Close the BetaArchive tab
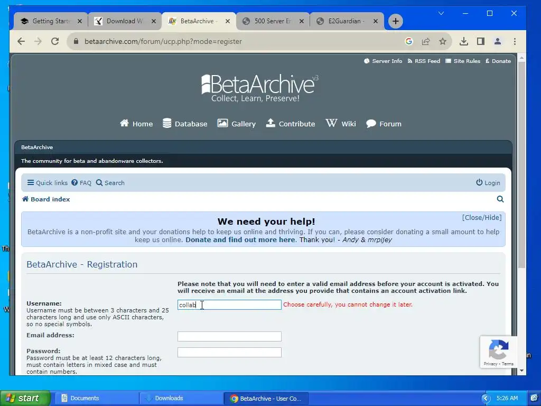This screenshot has width=541, height=406. pyautogui.click(x=228, y=21)
